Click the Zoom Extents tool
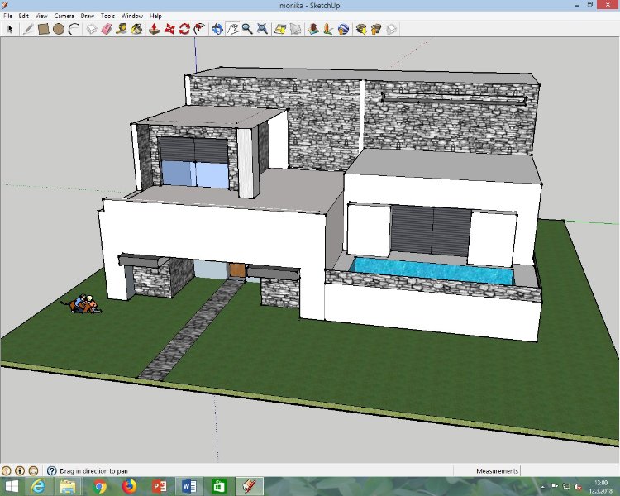This screenshot has height=496, width=620. tap(262, 29)
